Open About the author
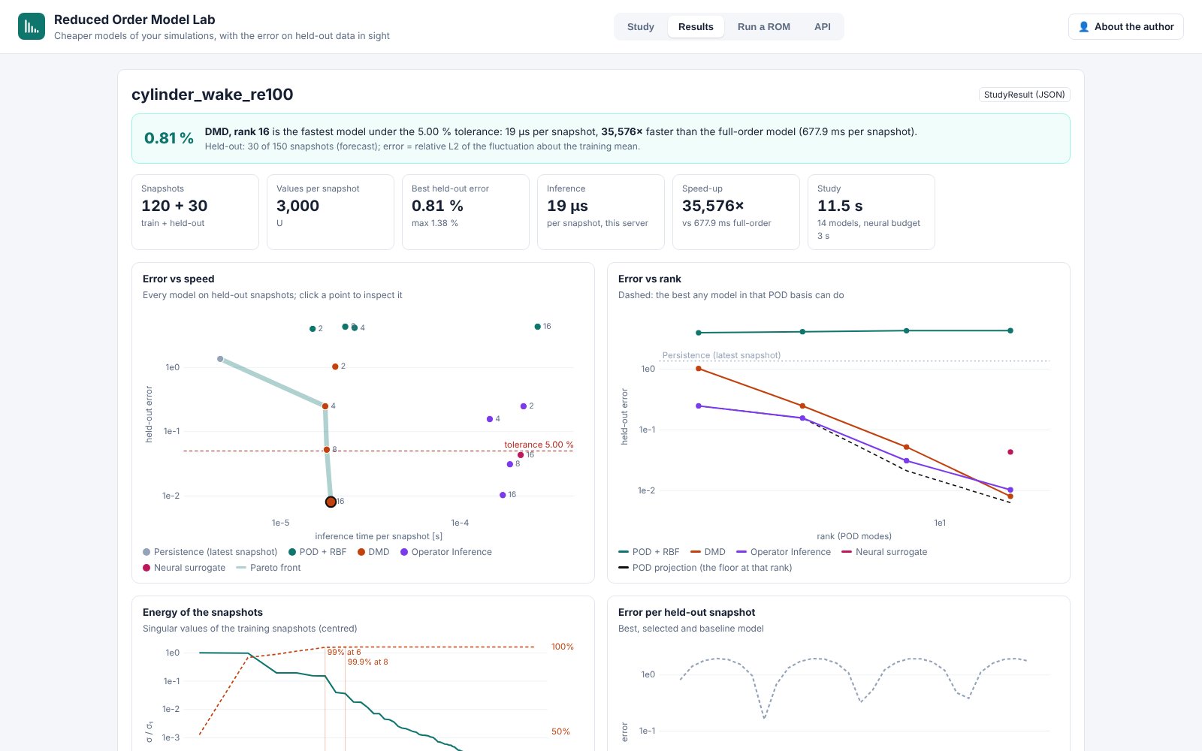 1125,26
